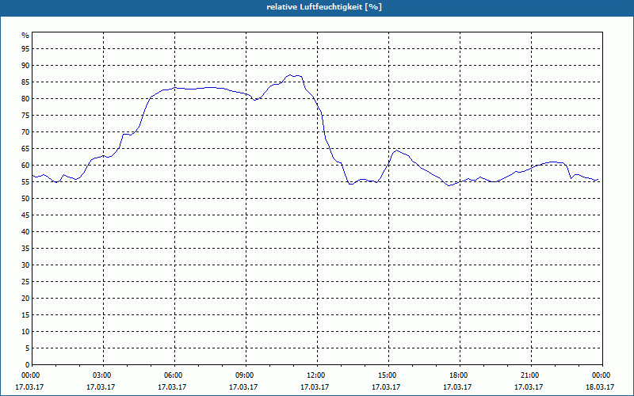Select the 15 y-axis tick label
The height and width of the screenshot is (396, 634).
25,315
